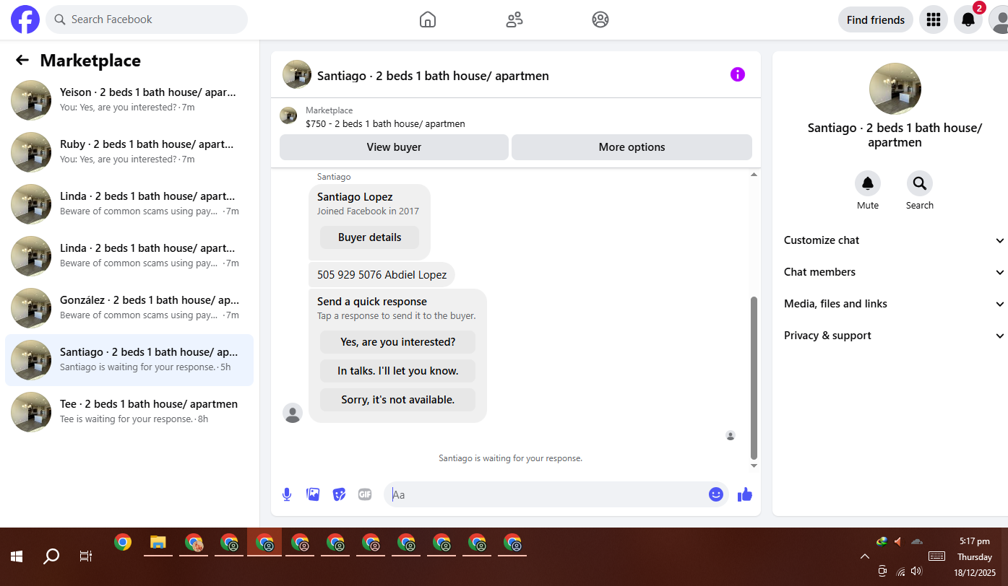Select Santiago's conversation in the list
This screenshot has height=586, width=1008.
point(129,360)
